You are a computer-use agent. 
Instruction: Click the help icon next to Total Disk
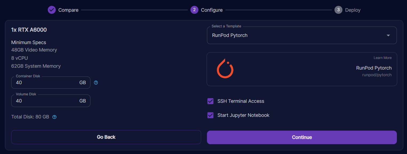click(x=54, y=117)
